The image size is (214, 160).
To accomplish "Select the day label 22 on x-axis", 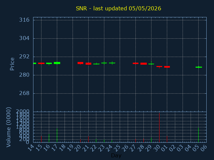I will coord(94,148).
